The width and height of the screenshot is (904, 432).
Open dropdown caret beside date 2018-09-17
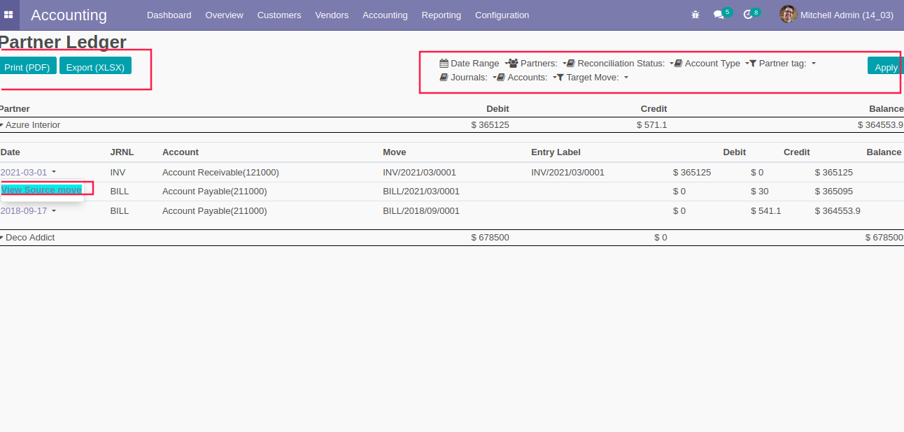[54, 211]
